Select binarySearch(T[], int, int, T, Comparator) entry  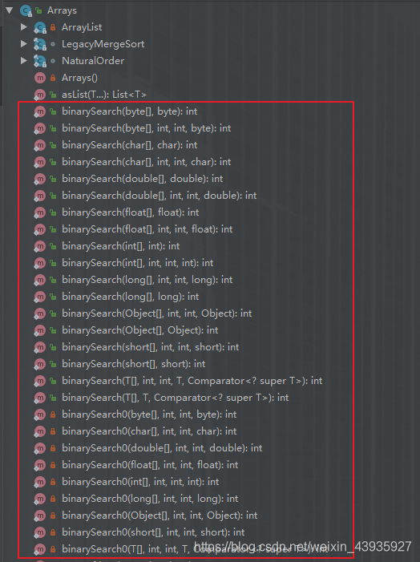click(x=192, y=381)
